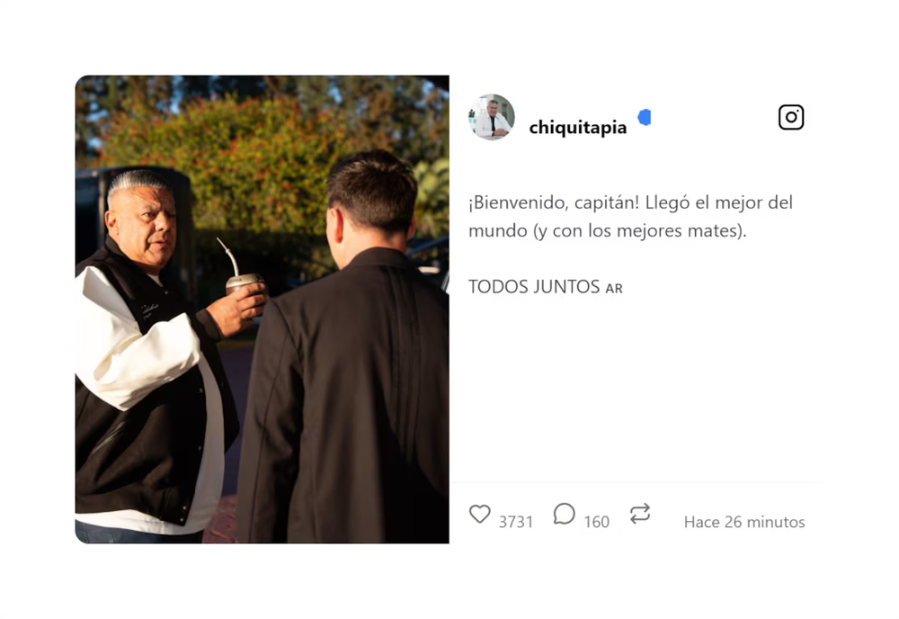899x619 pixels.
Task: Click the gray-haired man's face
Action: tap(145, 225)
